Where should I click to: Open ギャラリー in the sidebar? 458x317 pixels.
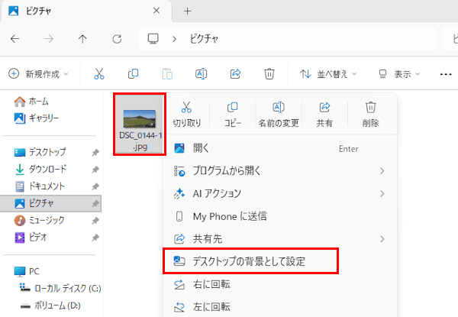51,118
